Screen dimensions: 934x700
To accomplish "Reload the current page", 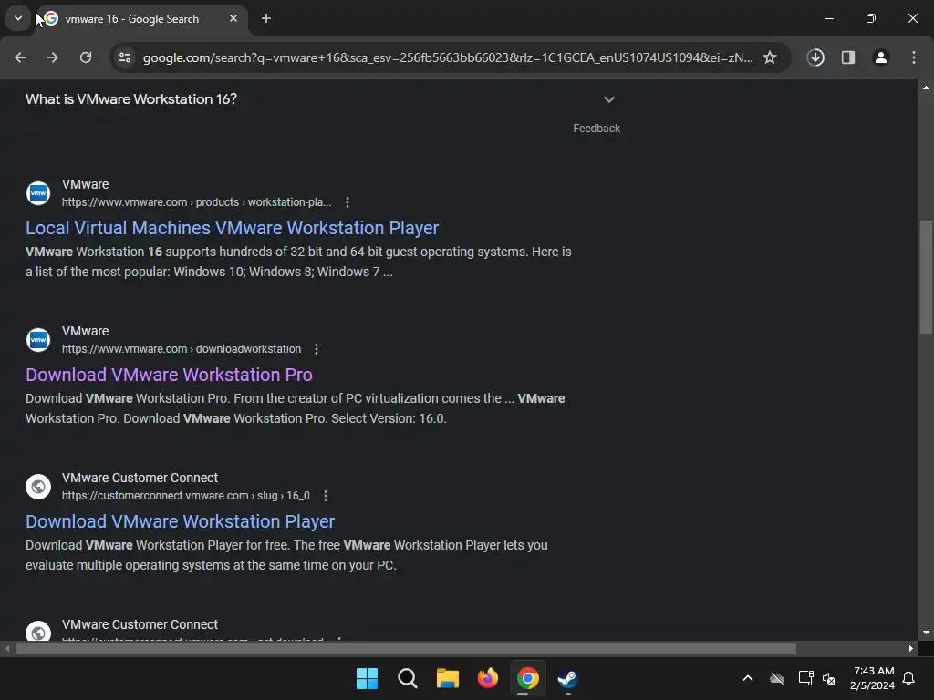I will coord(86,57).
